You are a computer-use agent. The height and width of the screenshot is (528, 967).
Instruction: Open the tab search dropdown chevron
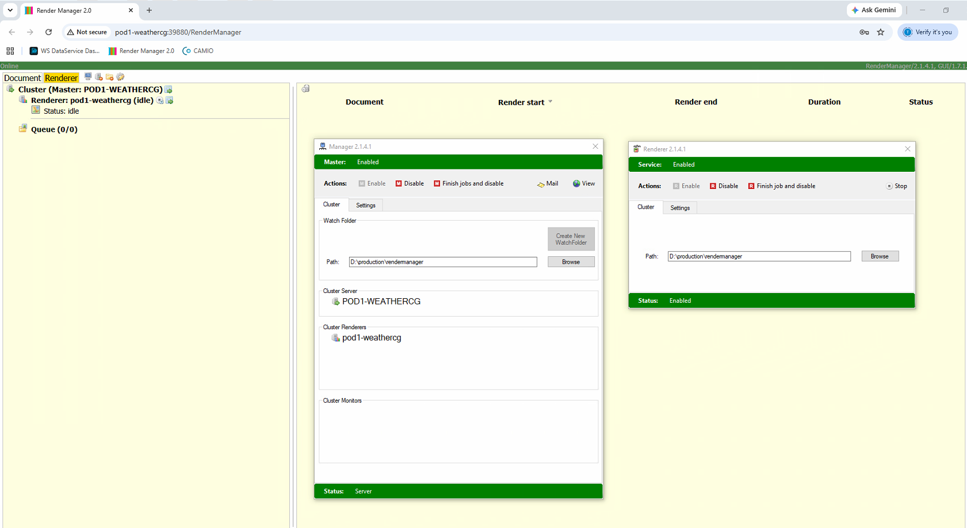click(x=10, y=10)
